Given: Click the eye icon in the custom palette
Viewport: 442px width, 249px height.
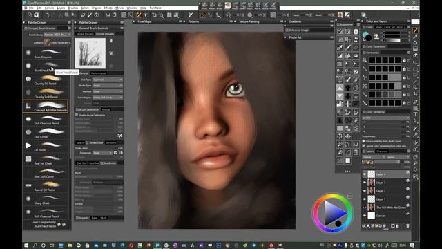Looking at the screenshot, I should pos(356,56).
